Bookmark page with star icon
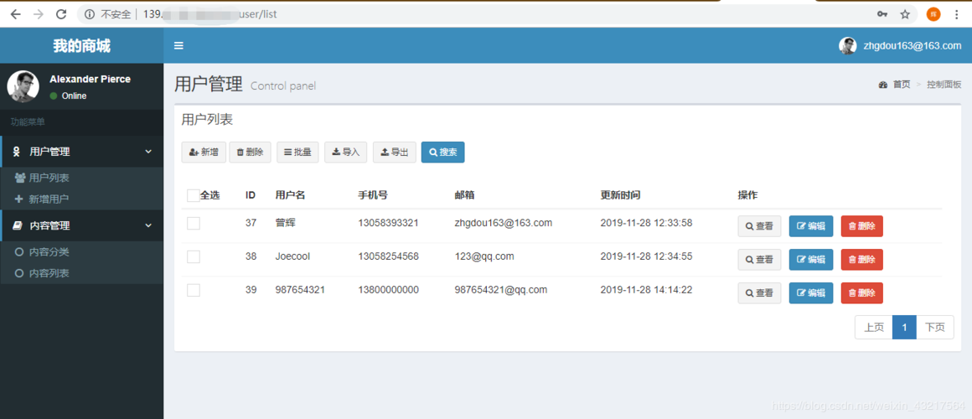 point(905,14)
